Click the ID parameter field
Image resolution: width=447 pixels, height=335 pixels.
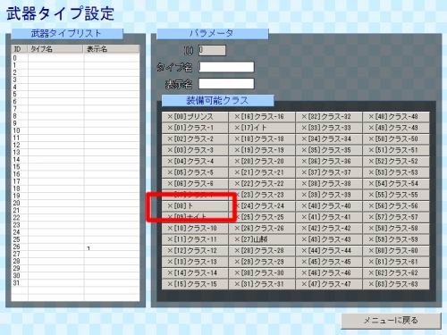tap(212, 50)
